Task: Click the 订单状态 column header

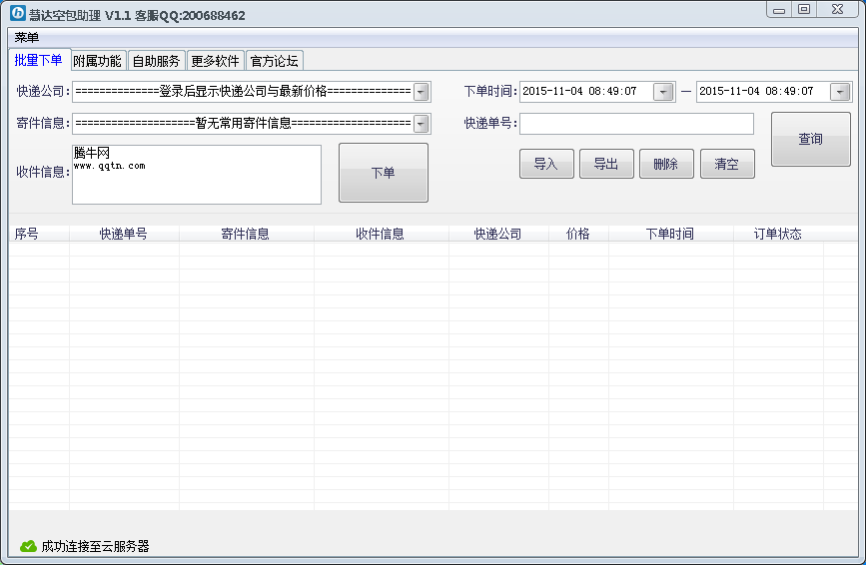Action: (x=778, y=234)
